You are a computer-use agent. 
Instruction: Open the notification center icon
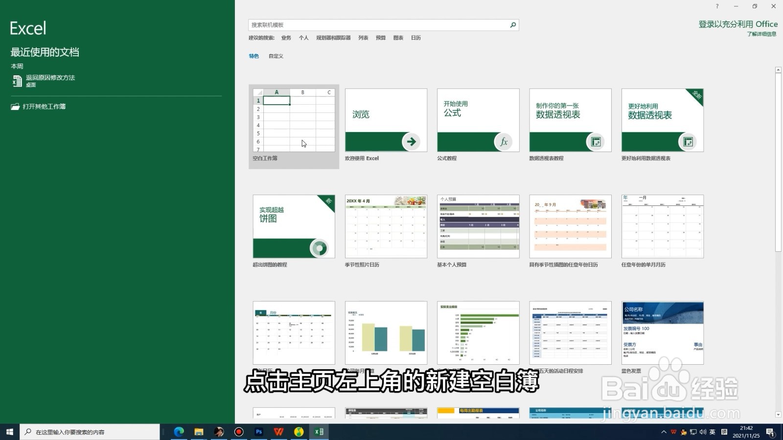tap(770, 432)
